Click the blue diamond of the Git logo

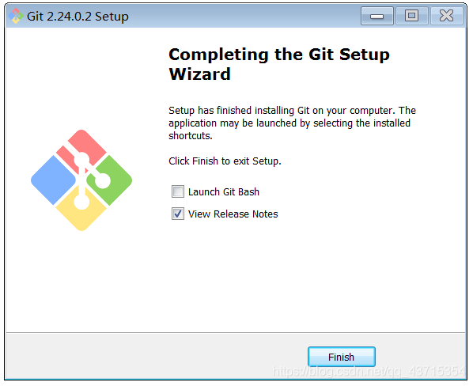54,180
